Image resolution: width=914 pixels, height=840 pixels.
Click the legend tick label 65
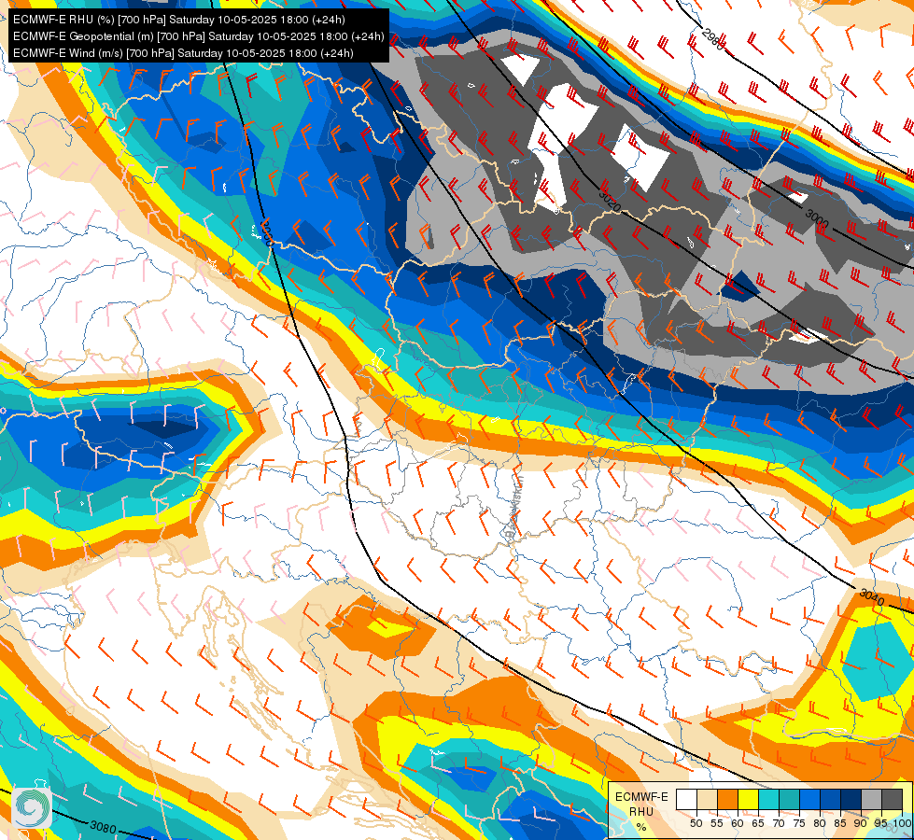click(x=758, y=823)
